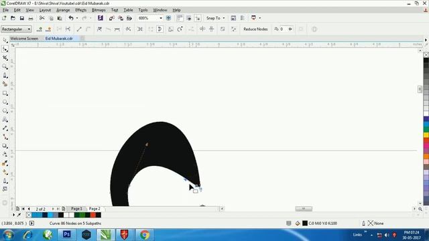
Task: Open the File menu
Action: (x=5, y=10)
